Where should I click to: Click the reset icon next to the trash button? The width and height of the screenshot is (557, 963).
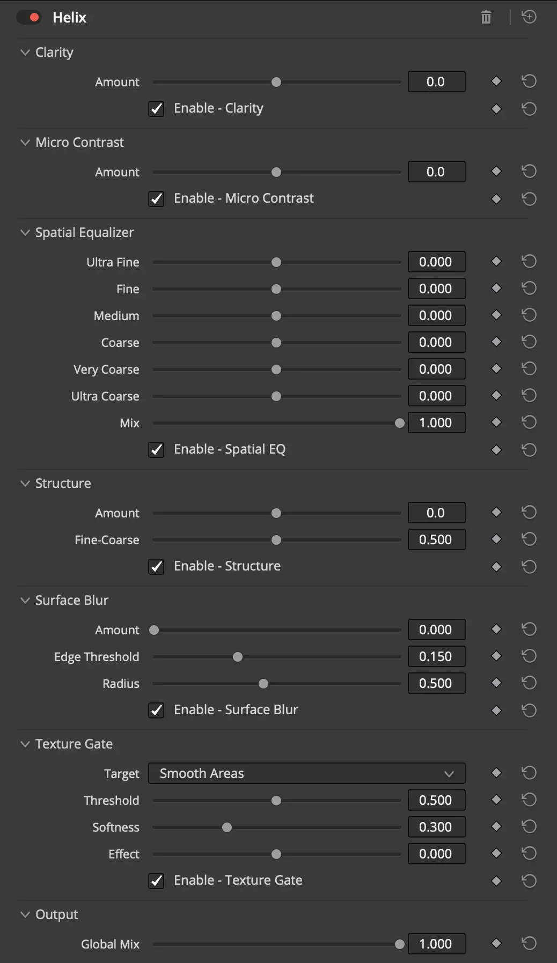pos(529,17)
